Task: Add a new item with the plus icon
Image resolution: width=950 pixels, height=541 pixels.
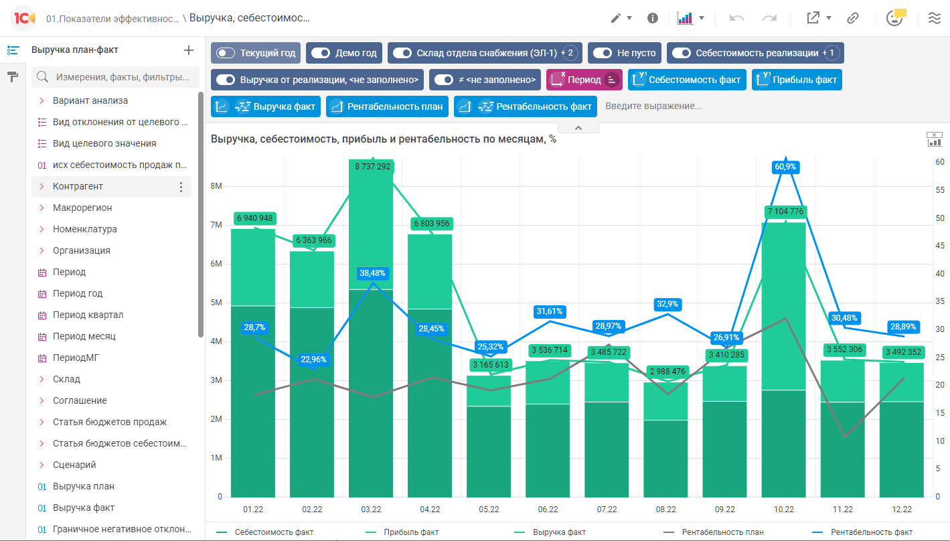Action: (x=189, y=50)
